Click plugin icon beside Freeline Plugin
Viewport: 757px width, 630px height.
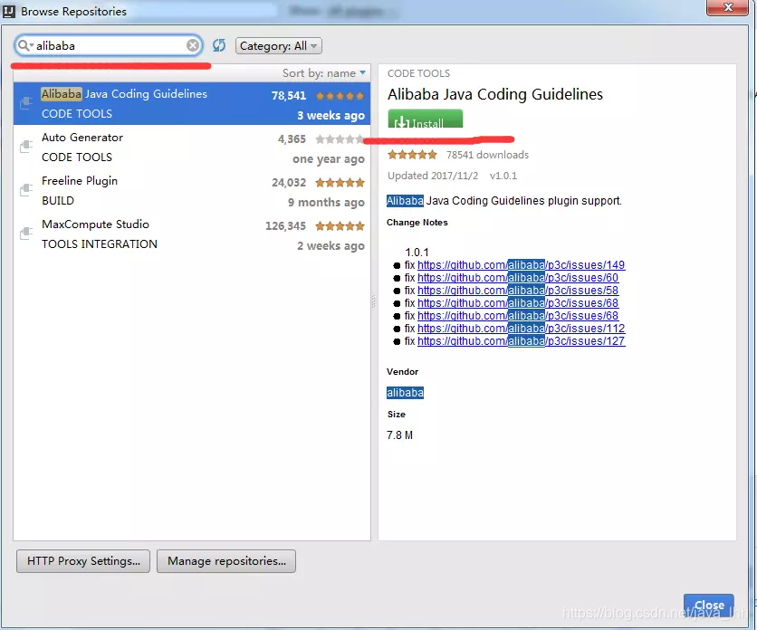(x=26, y=190)
